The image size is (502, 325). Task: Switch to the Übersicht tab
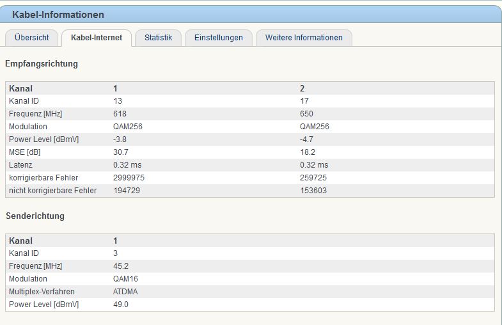pyautogui.click(x=31, y=38)
